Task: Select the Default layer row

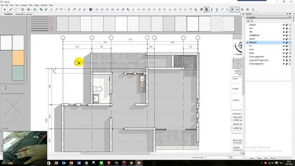Action: pos(268,25)
